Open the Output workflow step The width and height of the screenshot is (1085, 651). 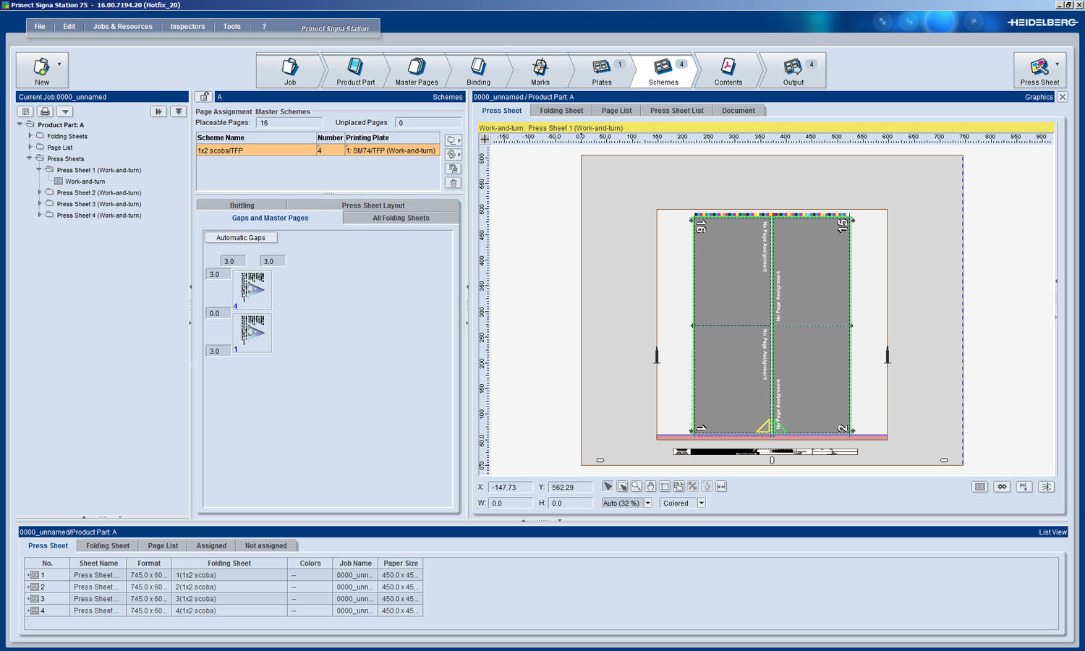pyautogui.click(x=793, y=71)
